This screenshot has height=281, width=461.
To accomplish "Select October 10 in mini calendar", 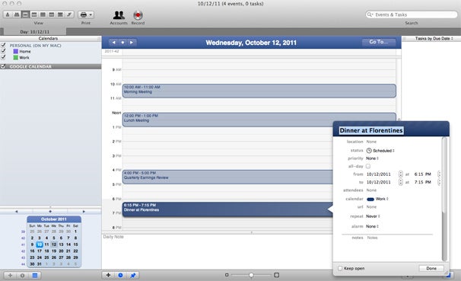I will (x=40, y=244).
